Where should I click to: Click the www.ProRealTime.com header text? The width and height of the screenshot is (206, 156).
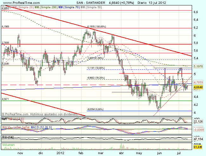point(21,3)
